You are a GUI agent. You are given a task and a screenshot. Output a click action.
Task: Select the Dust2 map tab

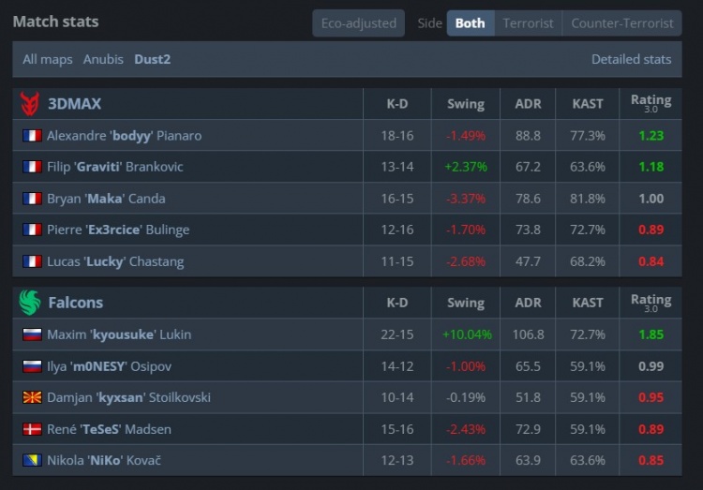152,59
